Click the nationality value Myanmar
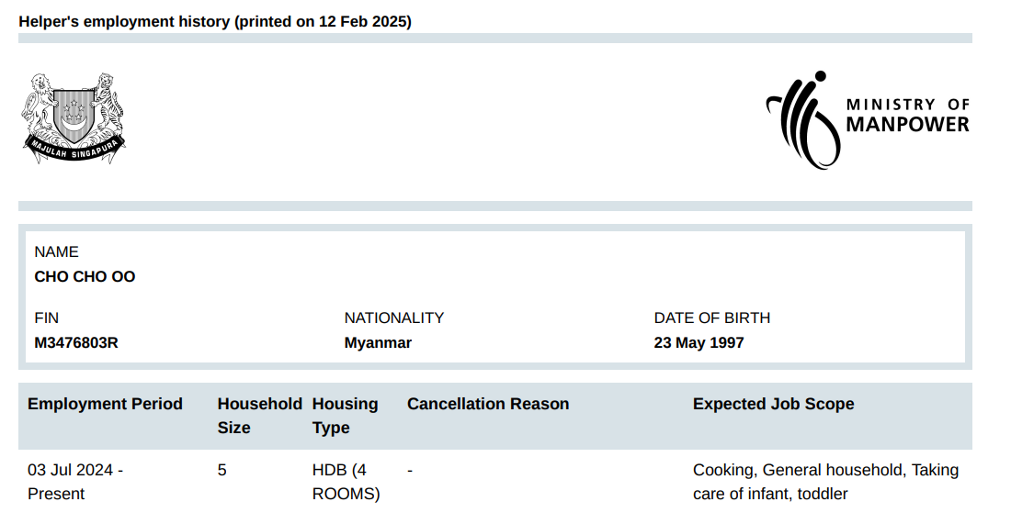Screen dimensions: 1011x513 (378, 343)
